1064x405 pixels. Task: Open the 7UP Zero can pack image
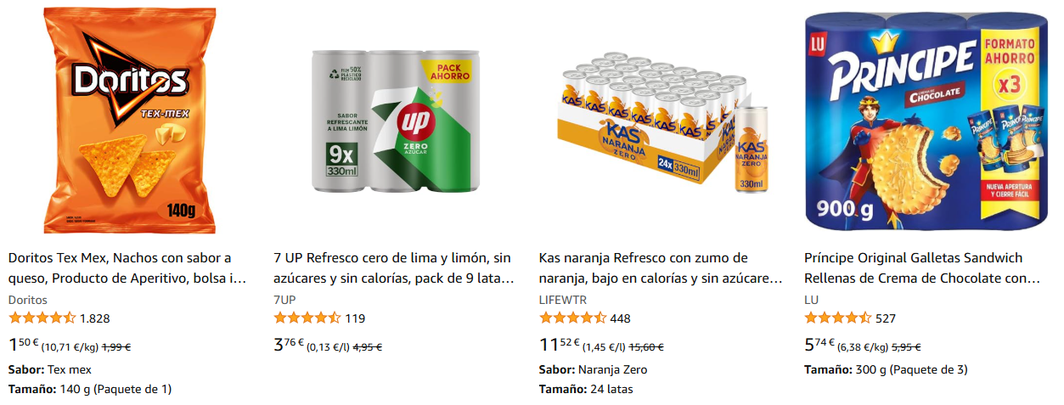point(392,121)
